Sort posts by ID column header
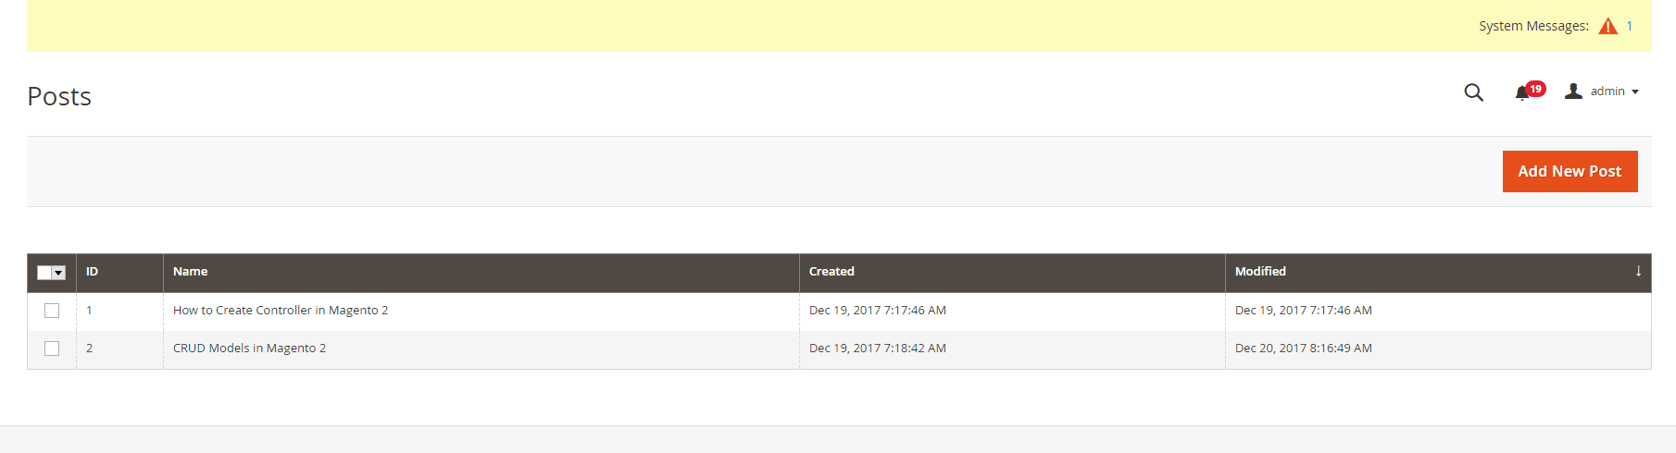 click(92, 272)
